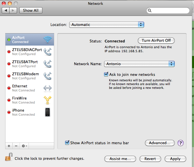This screenshot has height=167, width=194.
Task: Toggle Ask to join new networks checkbox
Action: [106, 74]
